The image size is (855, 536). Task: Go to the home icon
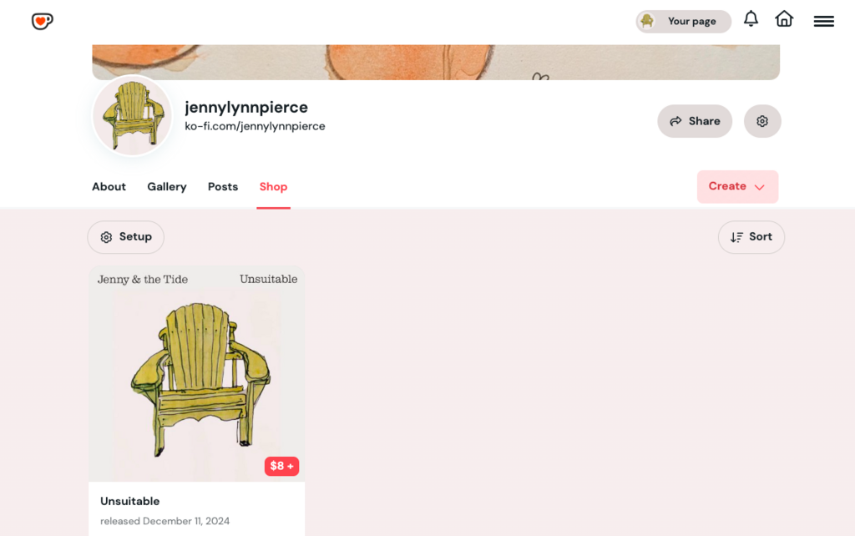[x=784, y=19]
